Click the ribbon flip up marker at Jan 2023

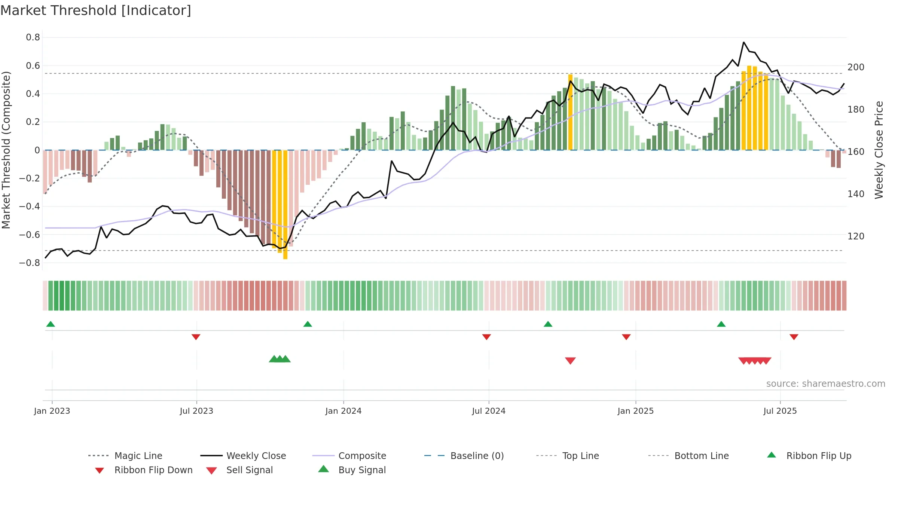pyautogui.click(x=51, y=324)
